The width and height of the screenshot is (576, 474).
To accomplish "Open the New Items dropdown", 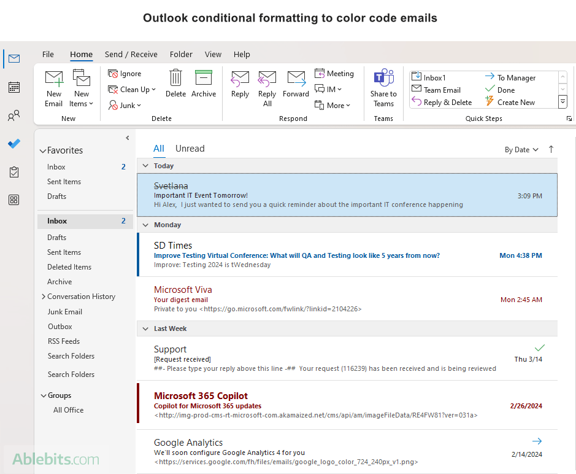I will (x=82, y=88).
